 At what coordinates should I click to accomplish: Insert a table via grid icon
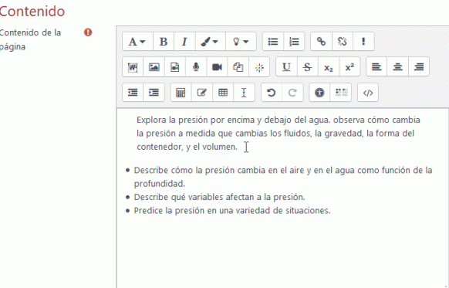pyautogui.click(x=223, y=93)
